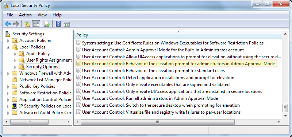Image resolution: width=292 pixels, height=137 pixels.
Task: Click the Security Settings root icon
Action: pyautogui.click(x=8, y=34)
